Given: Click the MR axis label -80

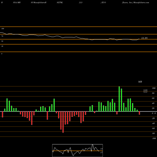Looking at the screenshot, I should pos(153,133).
